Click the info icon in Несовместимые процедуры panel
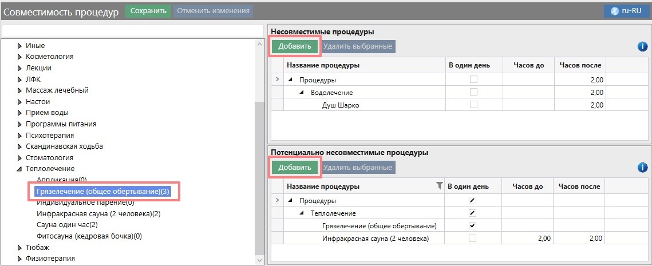Screen dimensions: 652x266 coord(642,46)
